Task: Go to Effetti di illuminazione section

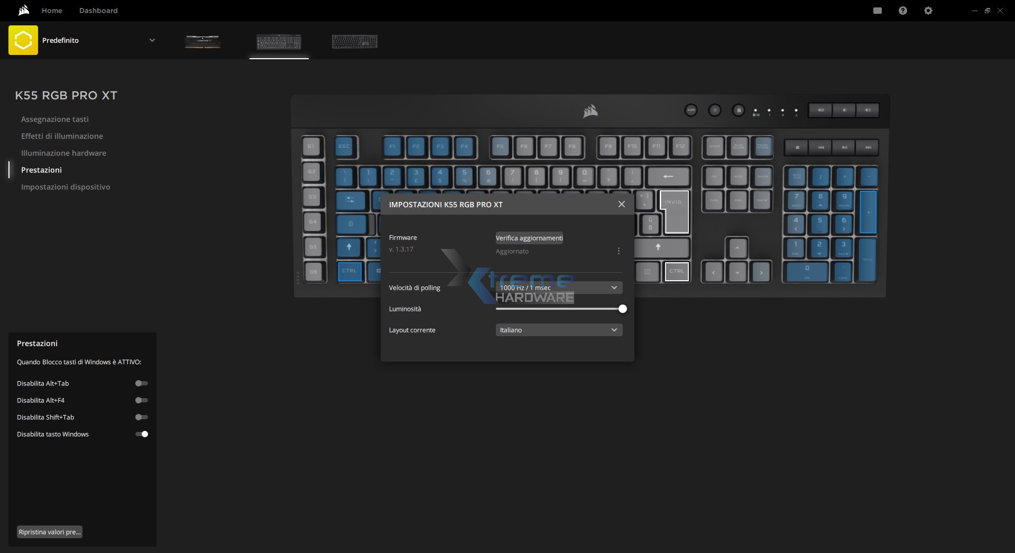Action: pos(62,136)
